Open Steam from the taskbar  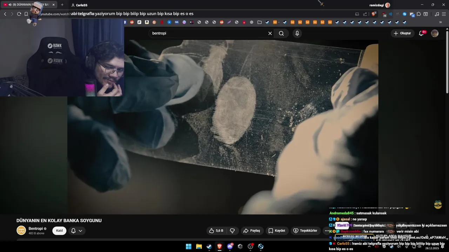point(209,246)
